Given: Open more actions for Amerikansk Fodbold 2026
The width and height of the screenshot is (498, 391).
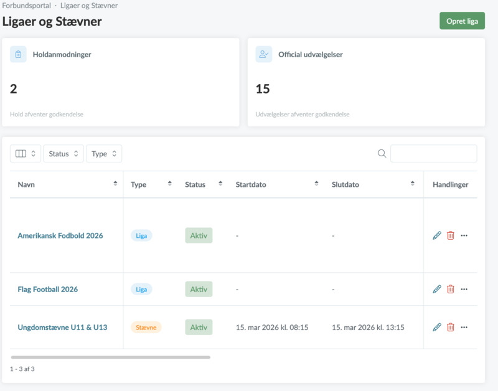Looking at the screenshot, I should point(464,235).
